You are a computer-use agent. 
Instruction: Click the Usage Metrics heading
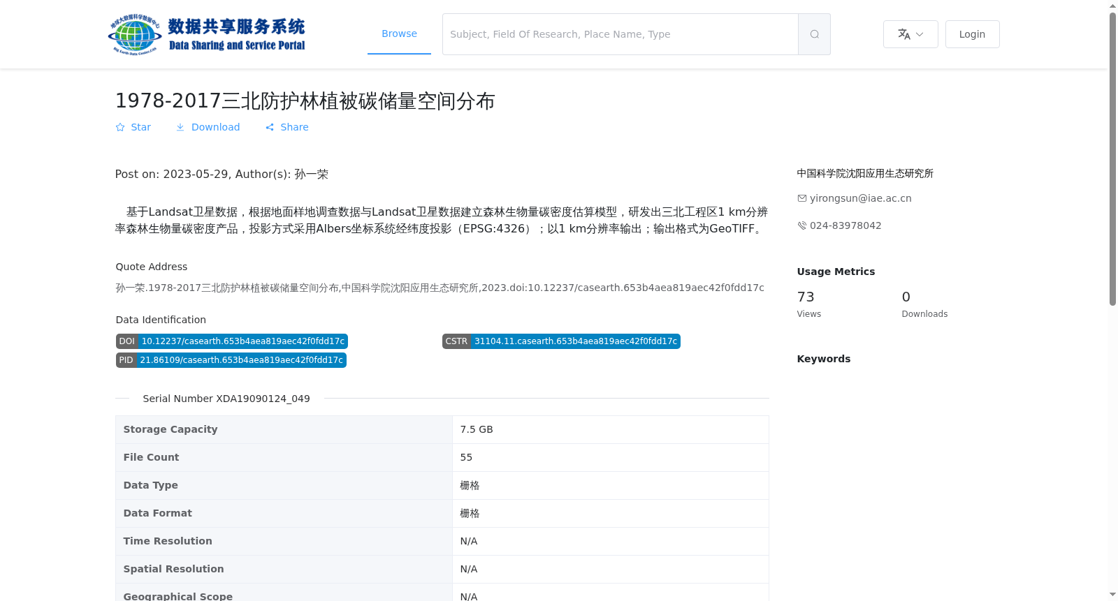836,272
